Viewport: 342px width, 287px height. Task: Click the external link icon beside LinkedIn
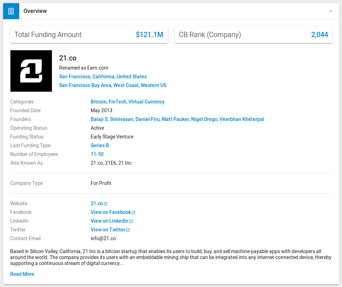pos(131,221)
